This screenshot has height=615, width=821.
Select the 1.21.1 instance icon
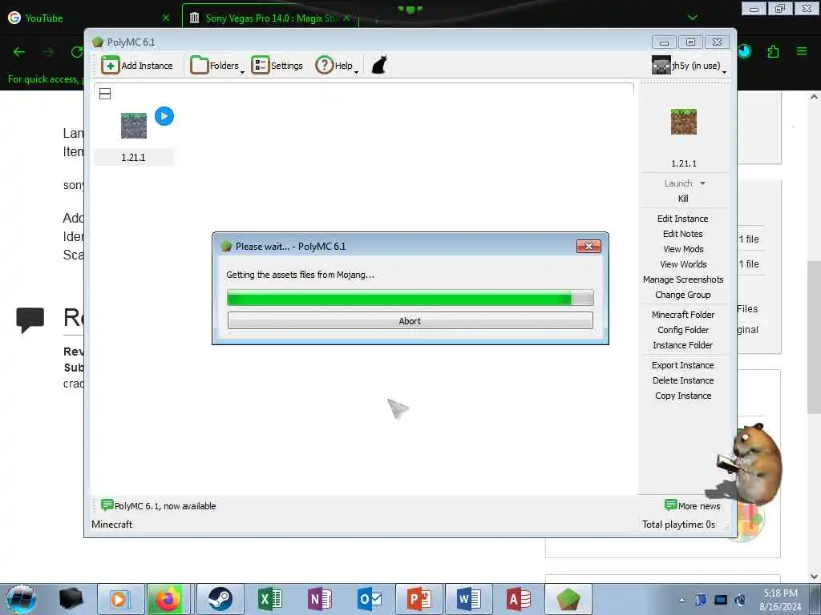[134, 126]
